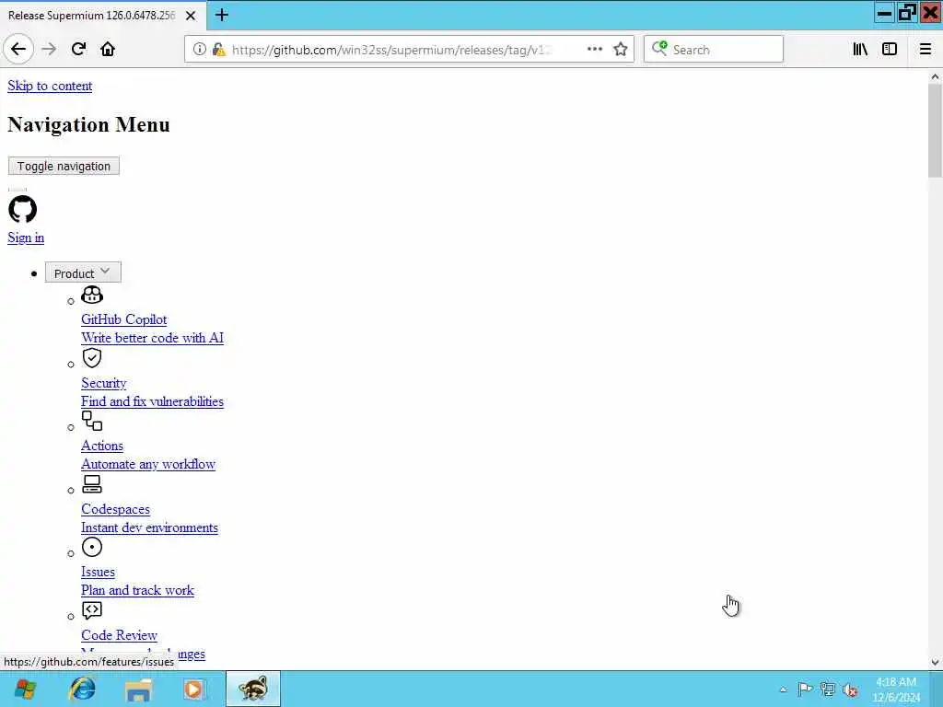Viewport: 943px width, 707px height.
Task: Click the Sign in link
Action: pyautogui.click(x=26, y=238)
